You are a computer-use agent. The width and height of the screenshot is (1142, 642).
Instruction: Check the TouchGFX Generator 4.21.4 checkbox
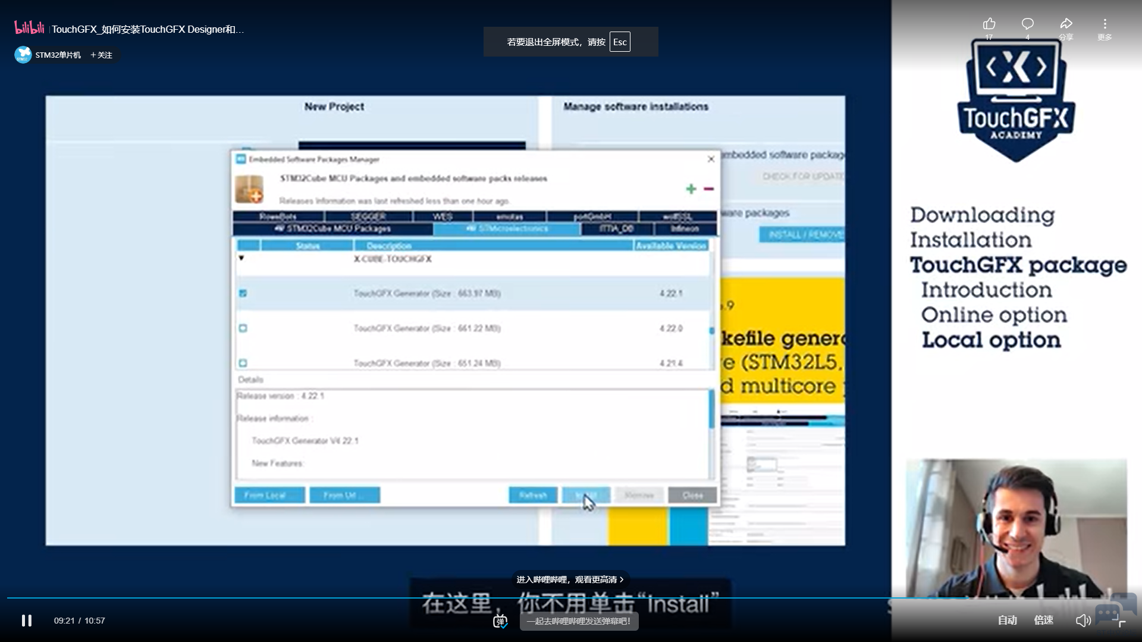point(243,363)
